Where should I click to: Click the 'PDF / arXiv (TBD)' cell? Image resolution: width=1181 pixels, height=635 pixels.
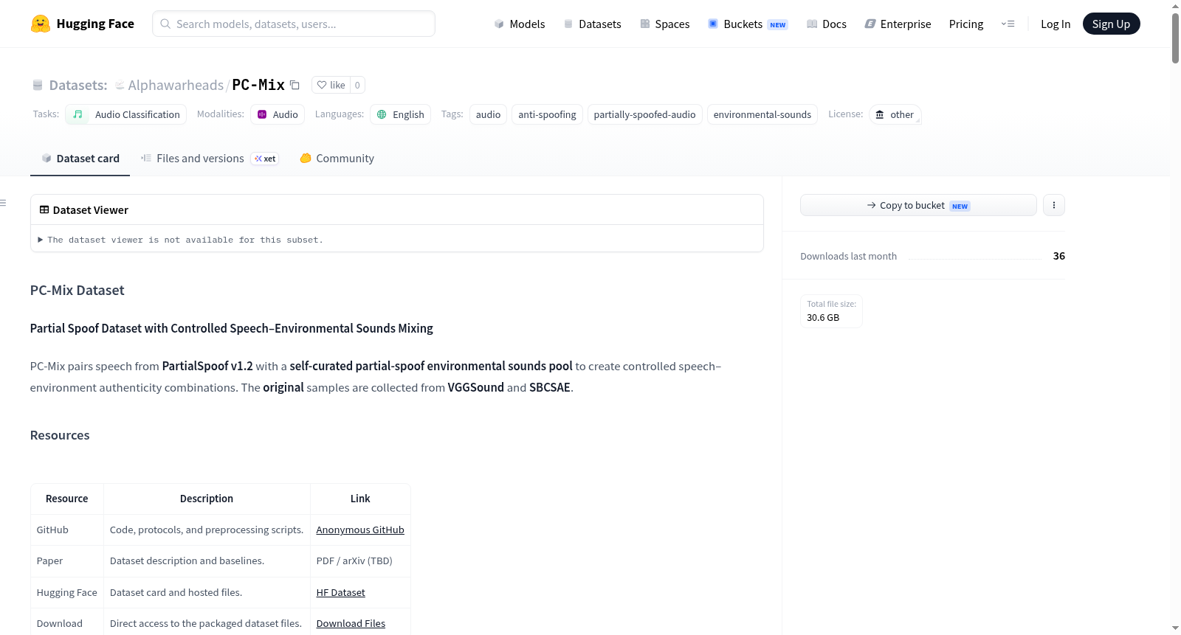pyautogui.click(x=360, y=561)
